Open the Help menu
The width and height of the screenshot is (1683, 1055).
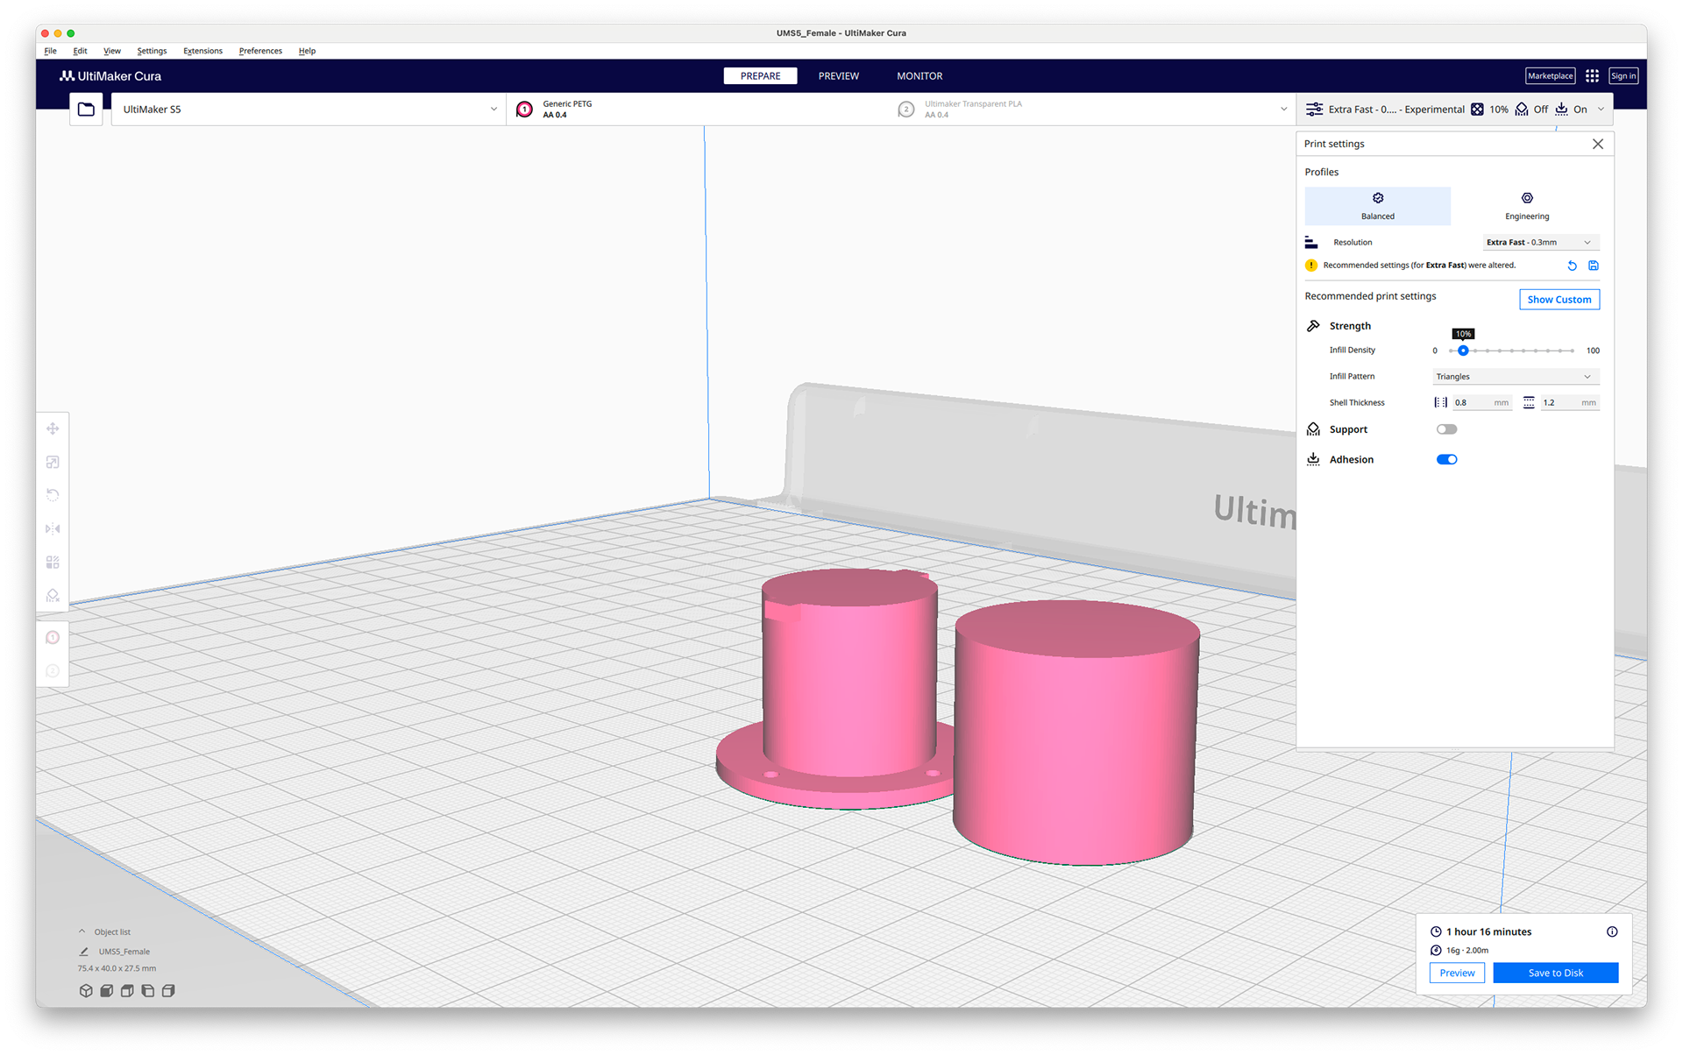click(x=307, y=51)
